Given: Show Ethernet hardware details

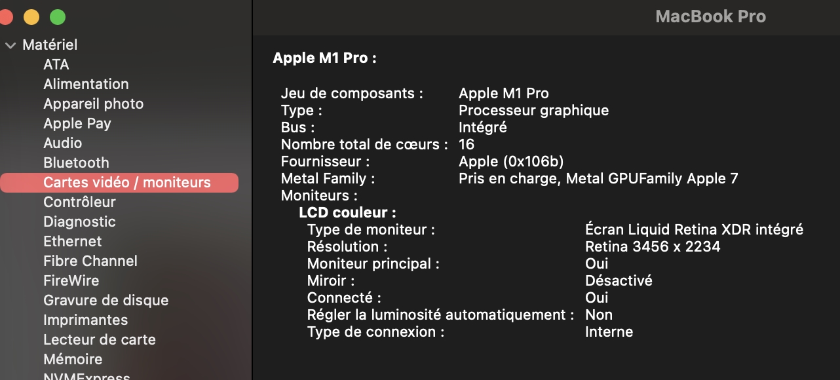Looking at the screenshot, I should pos(73,241).
